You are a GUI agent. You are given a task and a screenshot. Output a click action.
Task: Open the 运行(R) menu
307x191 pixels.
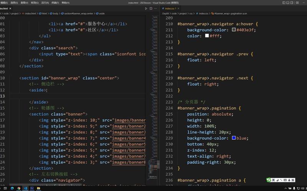[x=45, y=3]
